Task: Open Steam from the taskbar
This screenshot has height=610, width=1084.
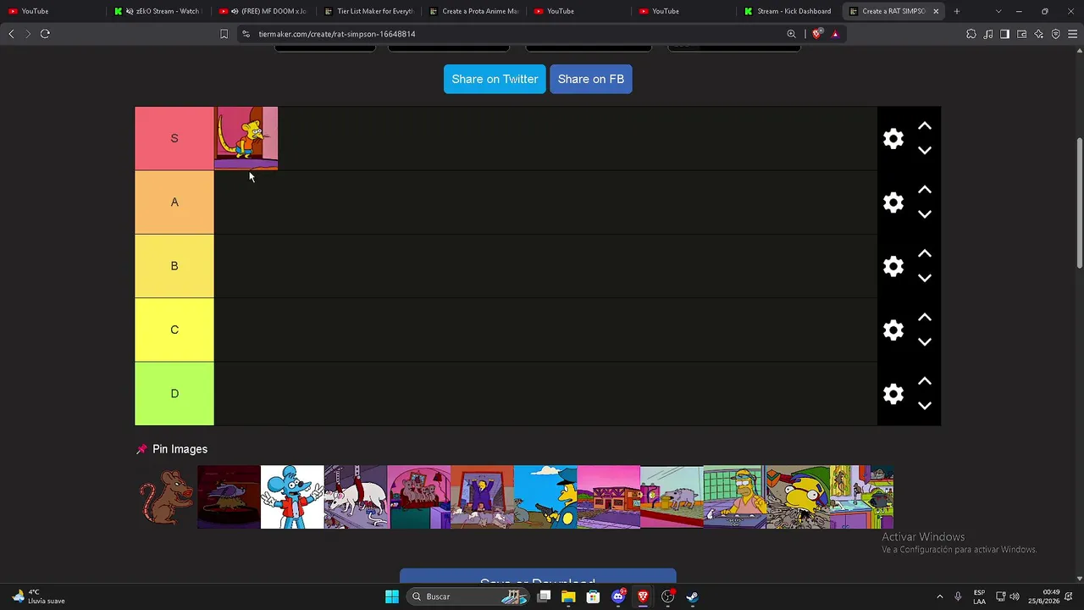Action: (x=692, y=596)
